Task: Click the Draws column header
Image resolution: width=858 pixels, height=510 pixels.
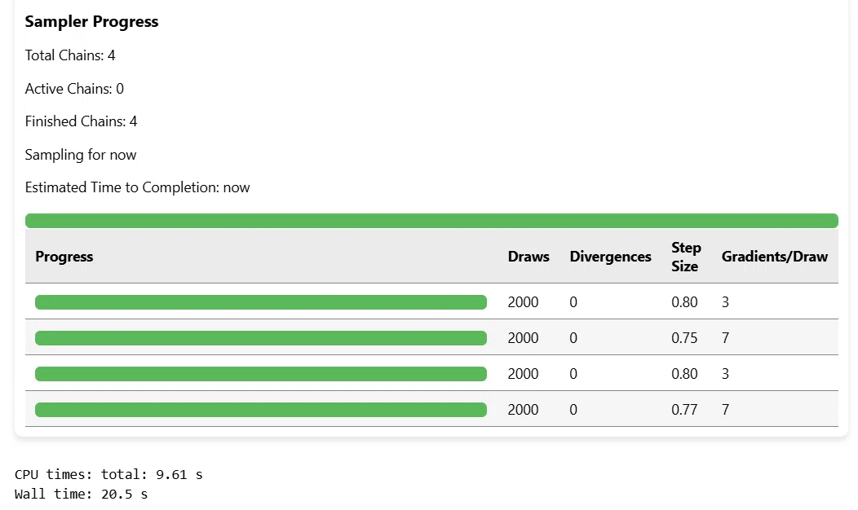Action: [x=528, y=257]
